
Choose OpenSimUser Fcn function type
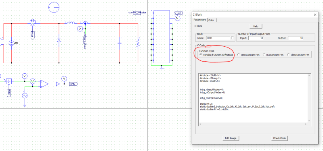click(x=248, y=55)
